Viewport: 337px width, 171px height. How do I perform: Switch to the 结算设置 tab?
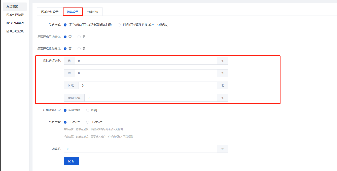[x=73, y=12]
